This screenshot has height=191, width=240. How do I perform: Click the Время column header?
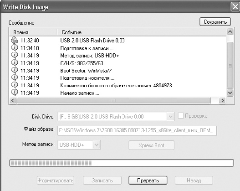(x=33, y=32)
